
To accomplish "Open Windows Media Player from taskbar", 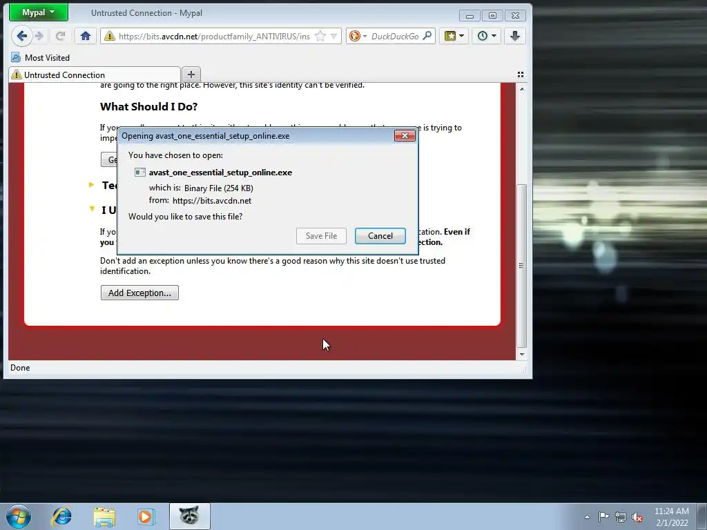I will (x=146, y=516).
